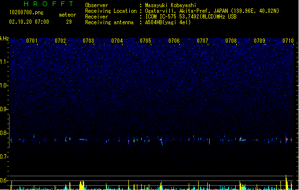Click the 0701 time marker
This screenshot has height=190, width=299.
coord(32,41)
